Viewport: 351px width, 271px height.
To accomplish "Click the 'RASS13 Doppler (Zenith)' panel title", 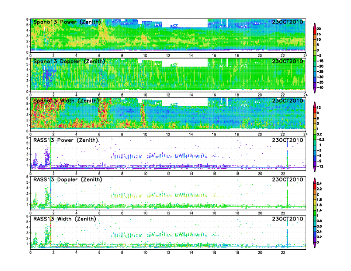I will 68,179.
